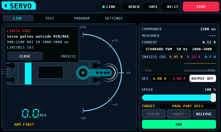
Task: Click the green ARM button
Action: pos(179,124)
